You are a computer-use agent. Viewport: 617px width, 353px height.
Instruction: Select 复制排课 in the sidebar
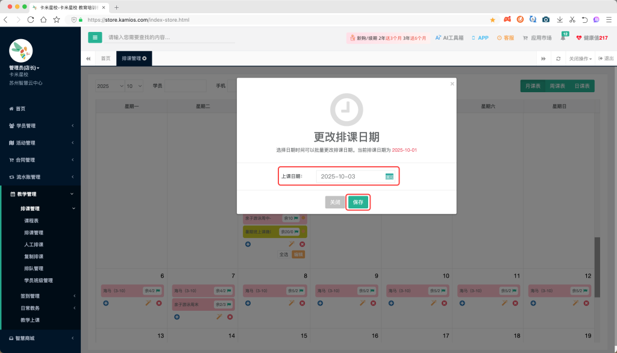pyautogui.click(x=34, y=257)
